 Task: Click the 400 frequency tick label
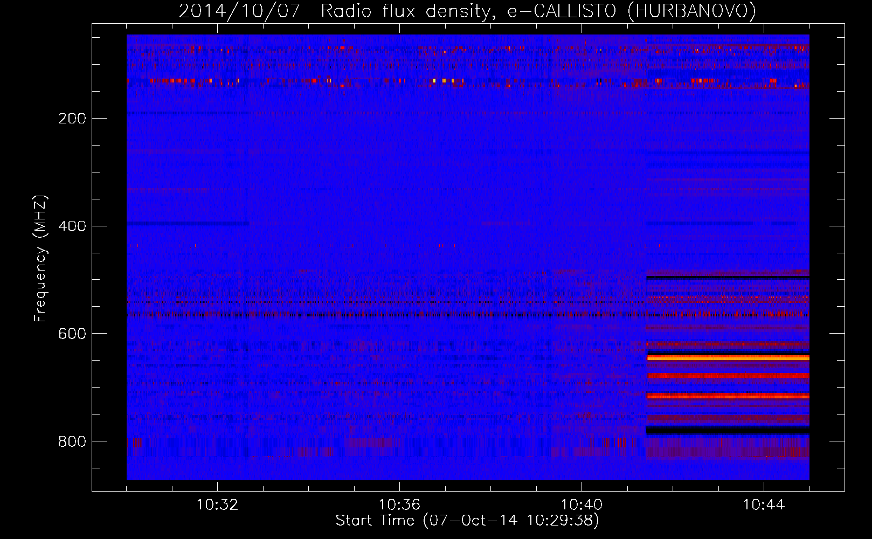pos(72,226)
